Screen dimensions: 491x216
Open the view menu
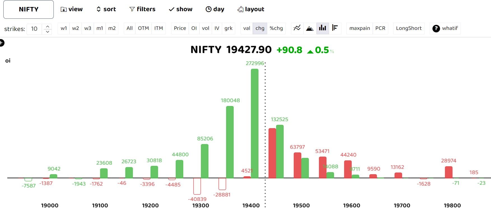72,9
